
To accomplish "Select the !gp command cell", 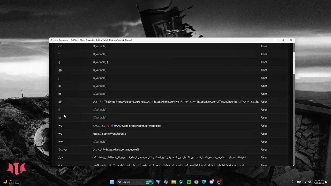I will tap(60, 70).
